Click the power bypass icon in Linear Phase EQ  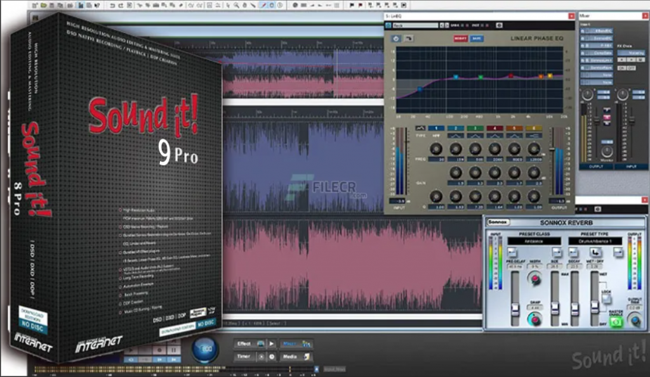pyautogui.click(x=396, y=39)
